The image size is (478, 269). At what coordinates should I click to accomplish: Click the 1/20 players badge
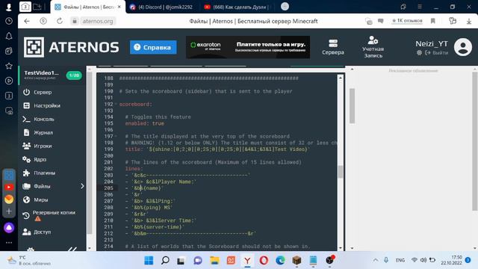tap(74, 75)
